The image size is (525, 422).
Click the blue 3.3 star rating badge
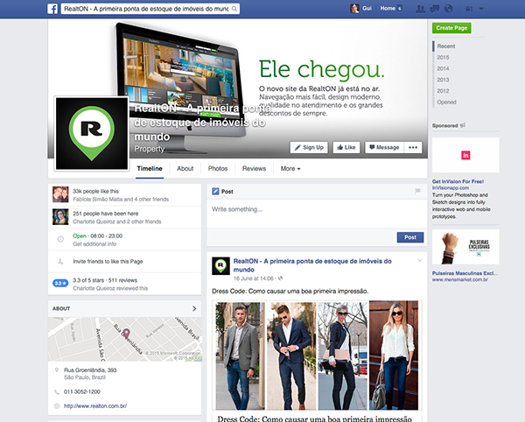pos(60,284)
